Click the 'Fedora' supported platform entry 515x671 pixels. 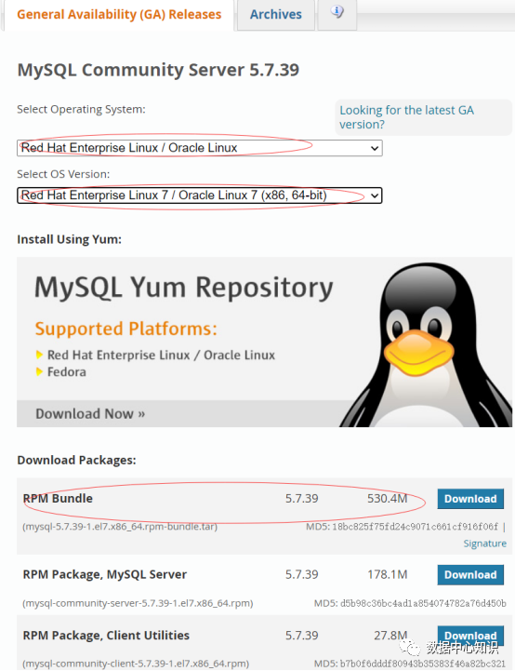pyautogui.click(x=67, y=372)
